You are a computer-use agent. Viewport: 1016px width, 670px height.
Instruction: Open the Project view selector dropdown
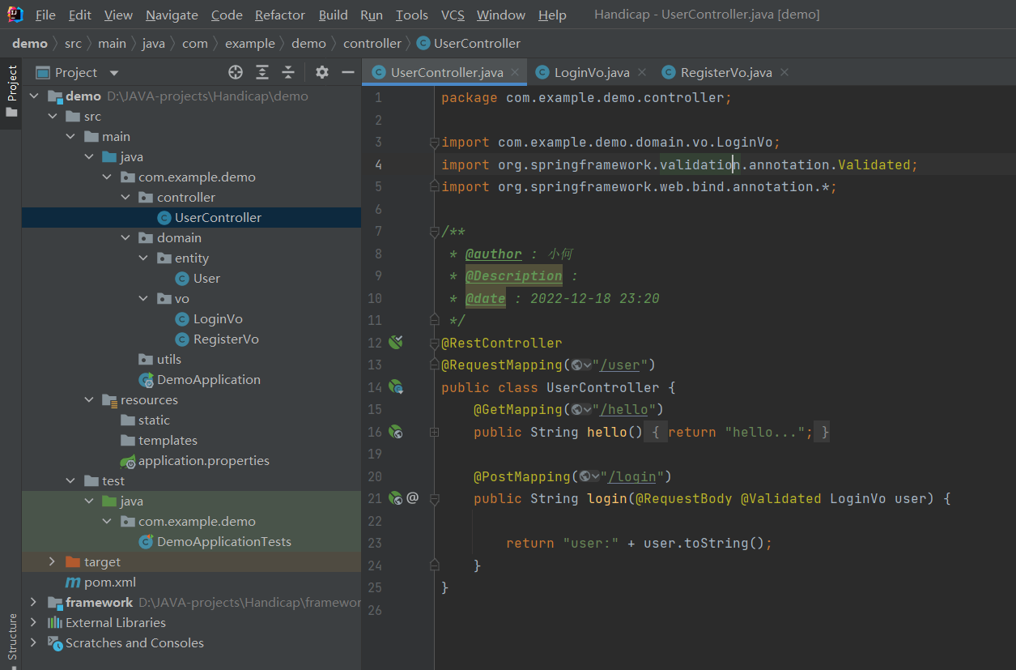[76, 72]
